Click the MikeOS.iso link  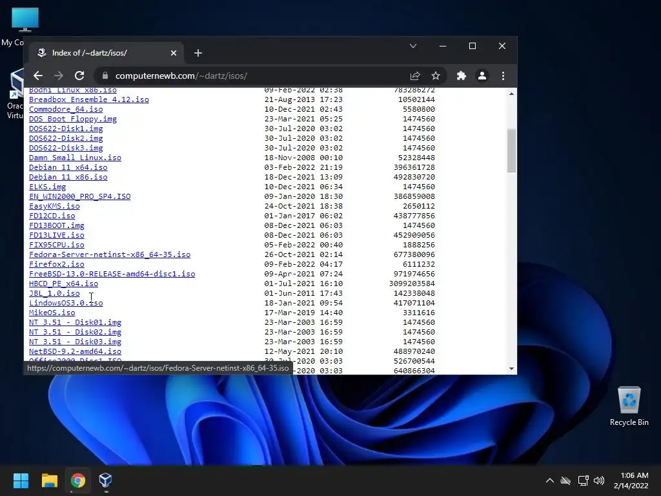click(x=52, y=313)
